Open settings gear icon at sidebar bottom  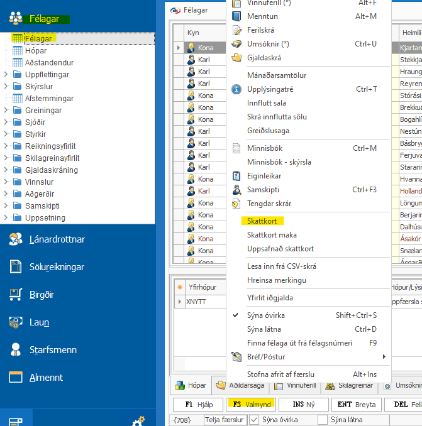138,420
